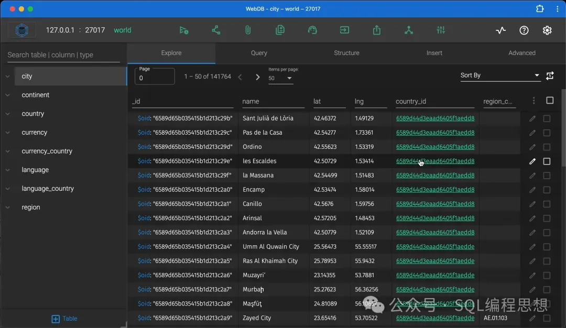Click the add Table button
566x328 pixels.
(64, 319)
